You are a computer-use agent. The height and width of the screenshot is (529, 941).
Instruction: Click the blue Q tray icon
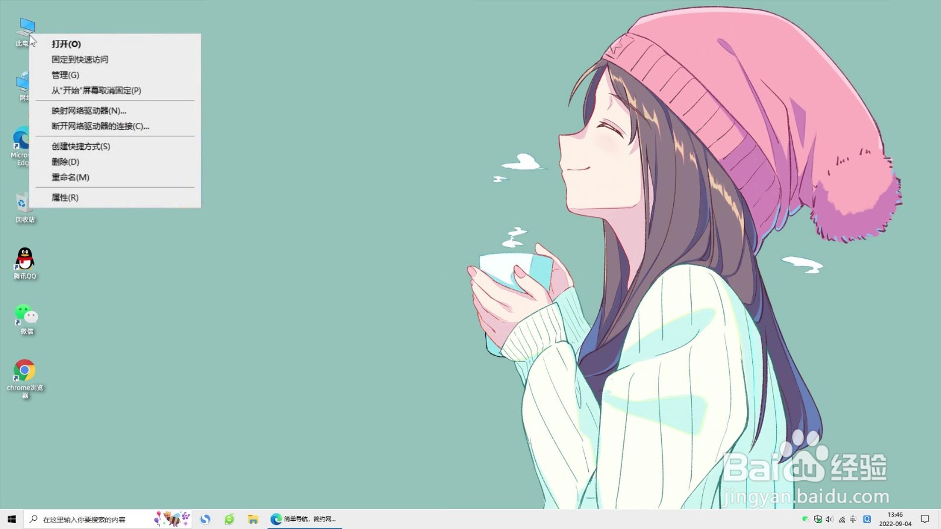tap(867, 519)
